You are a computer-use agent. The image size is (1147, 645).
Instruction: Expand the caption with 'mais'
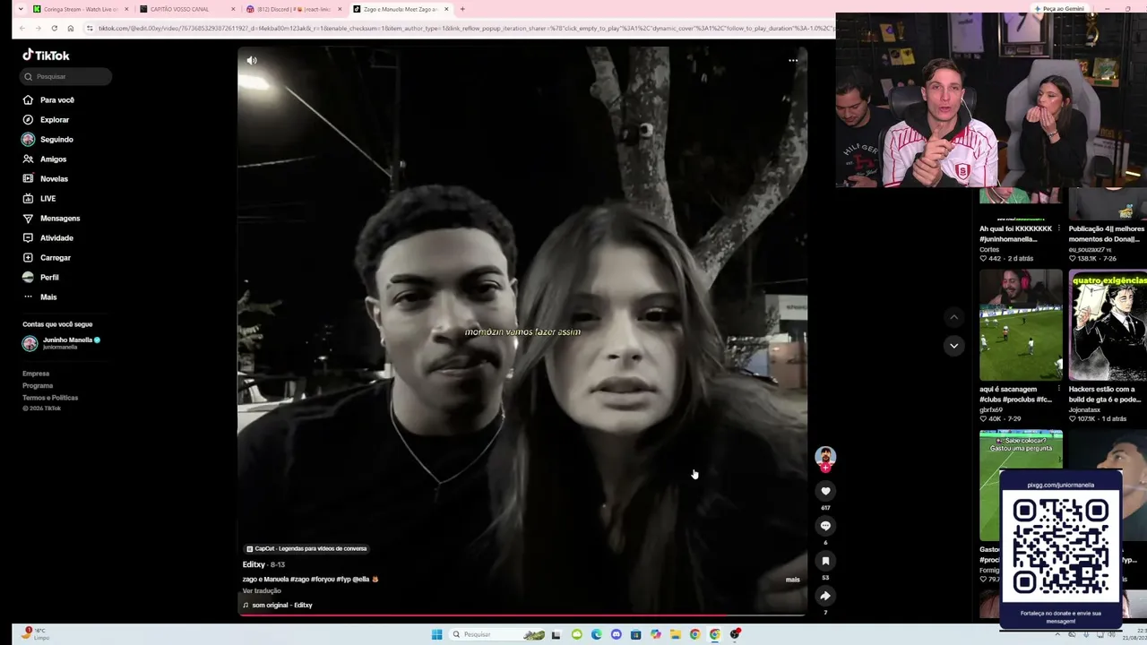[x=793, y=580]
